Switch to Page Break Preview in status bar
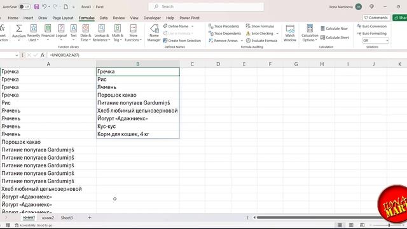 click(x=362, y=225)
